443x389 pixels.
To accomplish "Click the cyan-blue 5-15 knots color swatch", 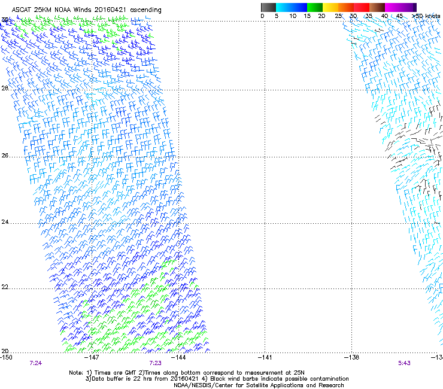I will [x=292, y=7].
